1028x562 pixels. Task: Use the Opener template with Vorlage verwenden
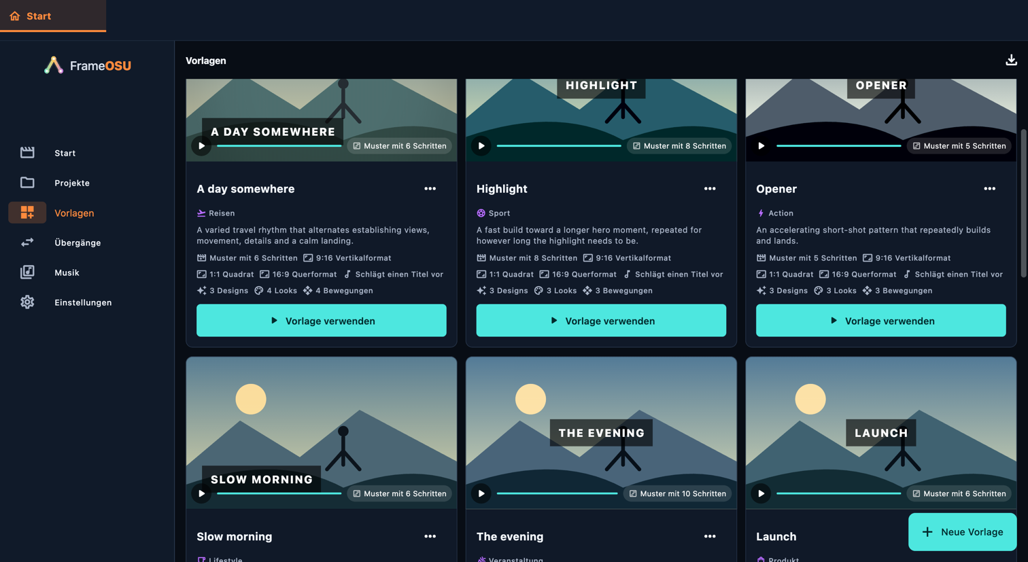pos(880,321)
